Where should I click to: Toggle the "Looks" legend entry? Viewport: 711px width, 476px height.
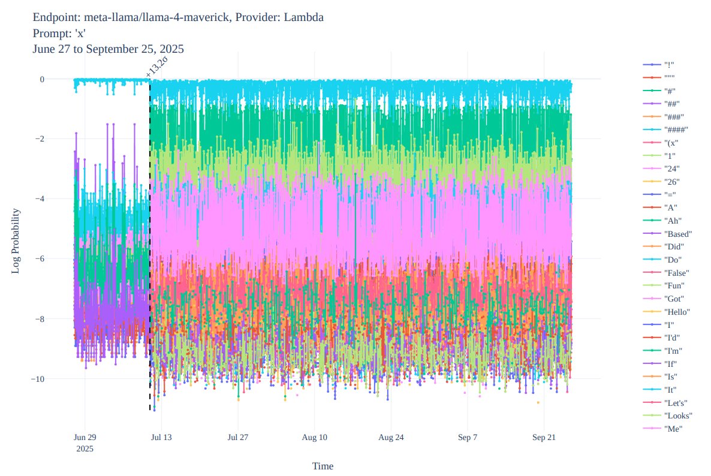tap(667, 415)
